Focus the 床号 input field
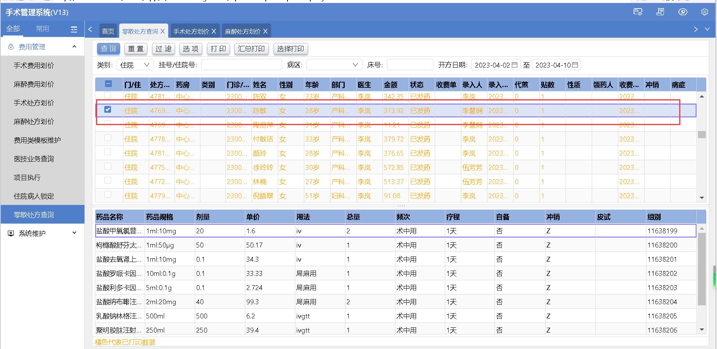The width and height of the screenshot is (717, 349). [x=410, y=65]
